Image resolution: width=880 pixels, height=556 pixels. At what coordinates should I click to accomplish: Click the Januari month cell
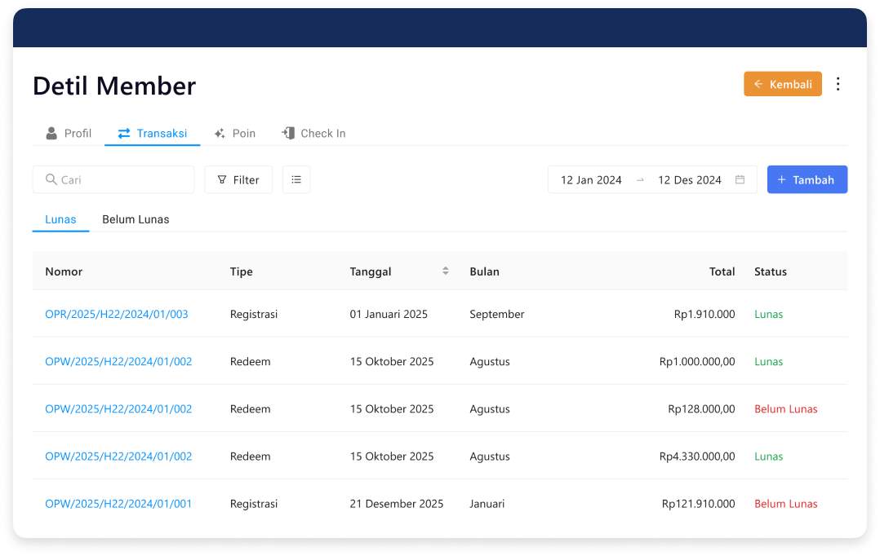(x=487, y=504)
